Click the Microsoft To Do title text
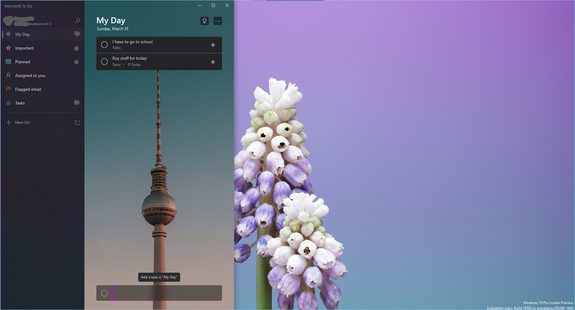 18,6
